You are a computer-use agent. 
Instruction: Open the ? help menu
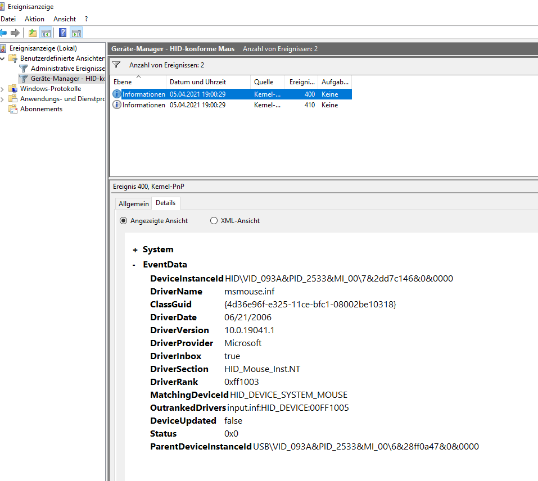(86, 19)
